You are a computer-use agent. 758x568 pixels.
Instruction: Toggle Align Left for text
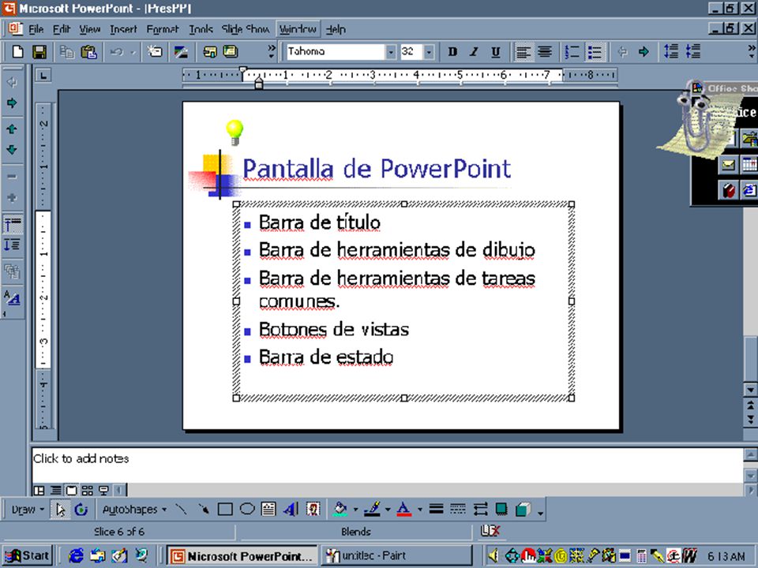tap(523, 52)
